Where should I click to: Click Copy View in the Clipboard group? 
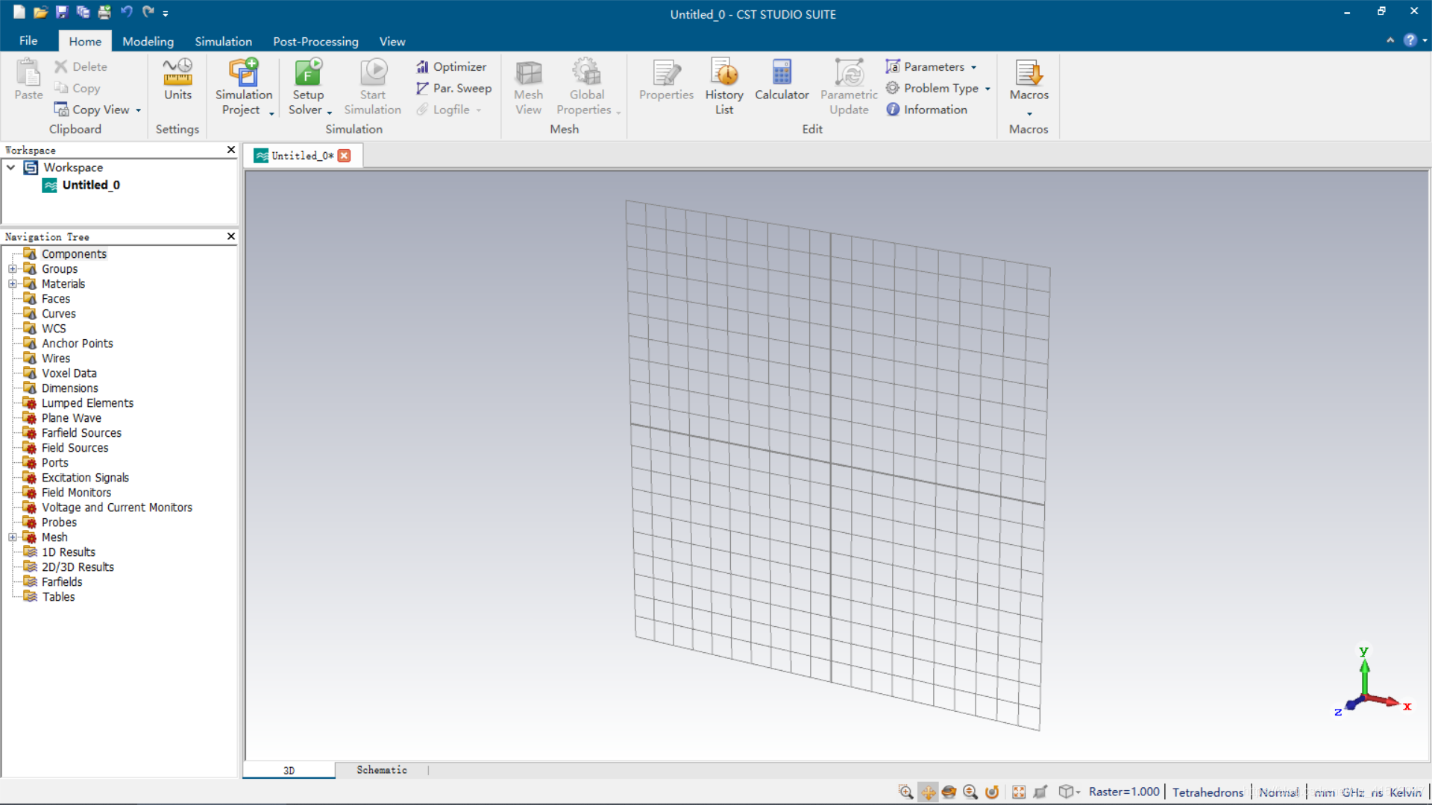(x=92, y=110)
